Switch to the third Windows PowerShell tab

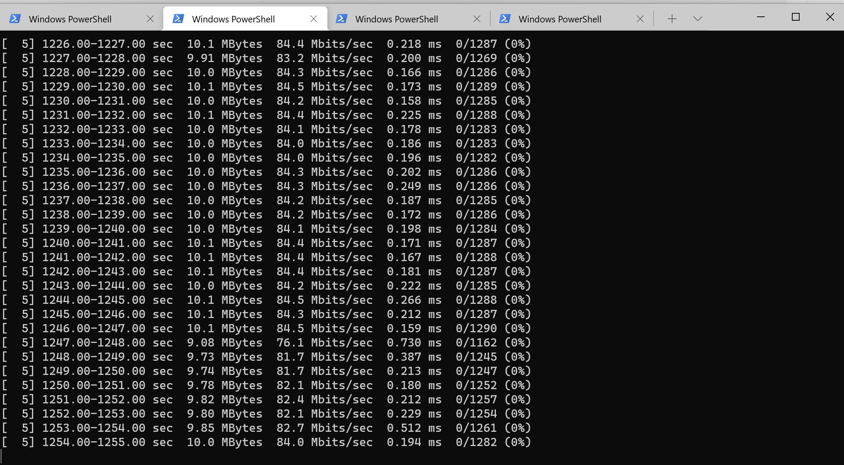(x=396, y=19)
